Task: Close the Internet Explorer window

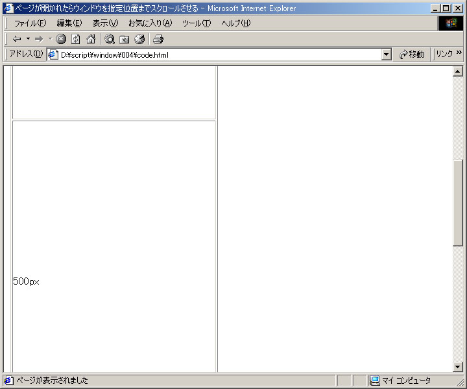Action: click(x=458, y=8)
